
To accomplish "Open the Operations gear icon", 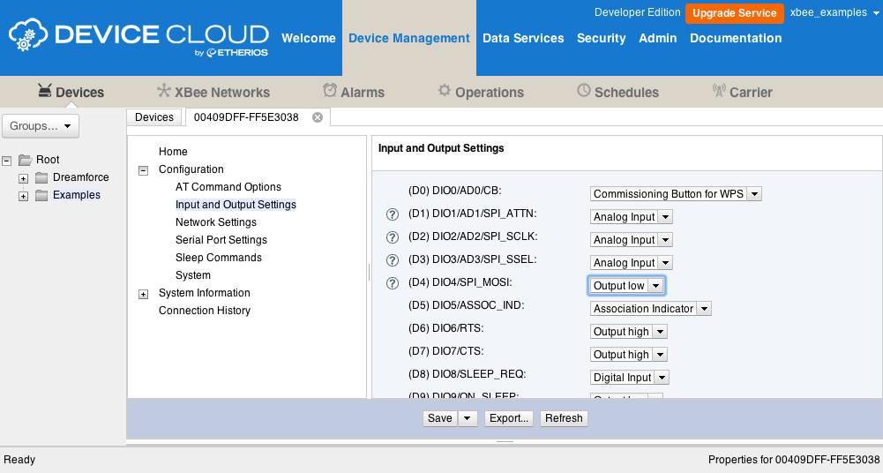I will click(445, 90).
